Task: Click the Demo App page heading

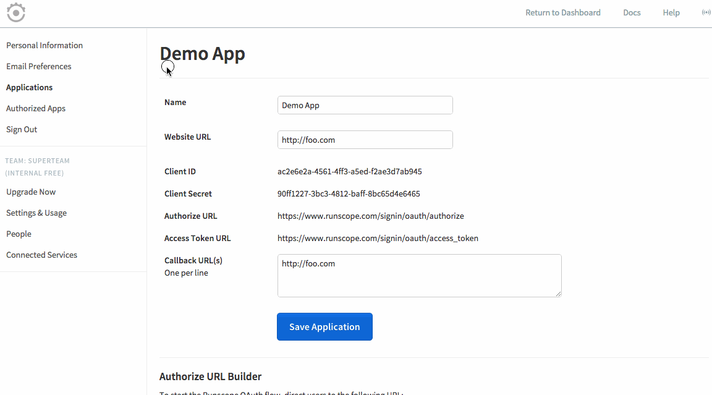Action: pos(203,54)
